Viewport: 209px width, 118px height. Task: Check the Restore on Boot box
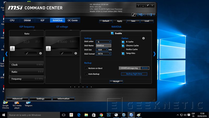[86, 68]
